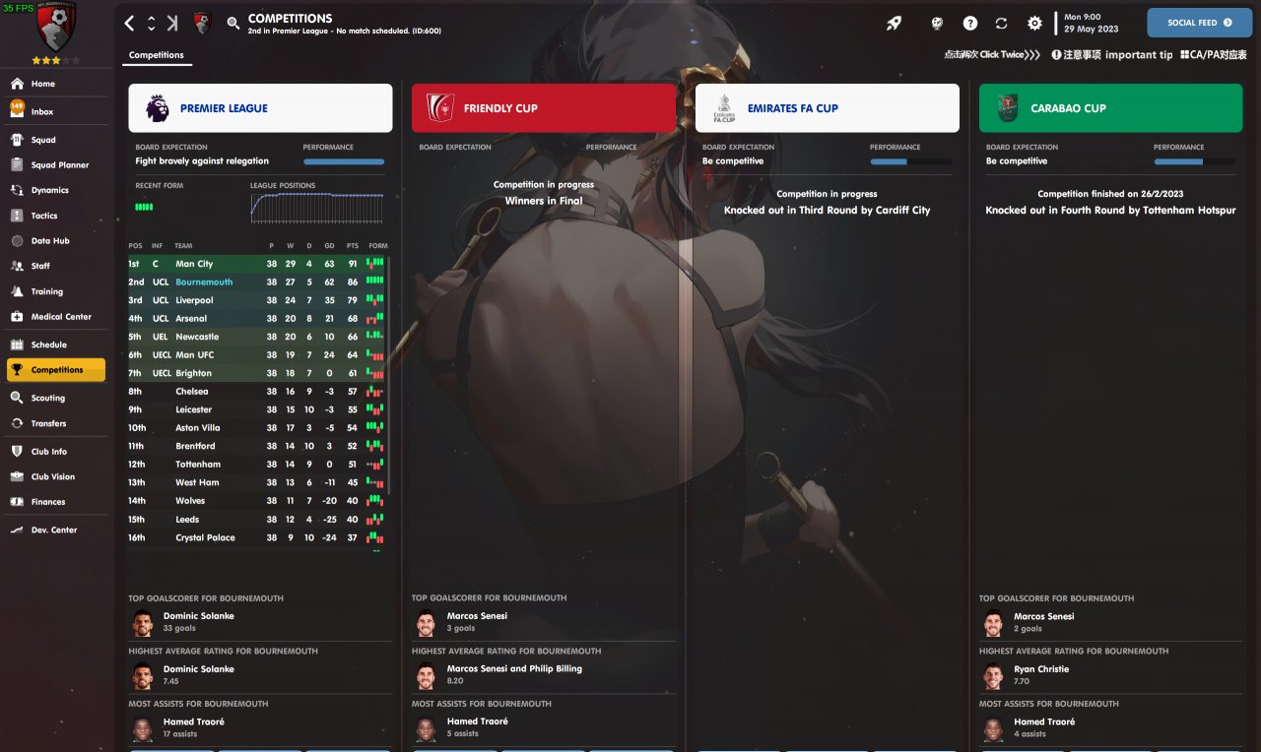This screenshot has height=752, width=1261.
Task: Open the up-down history navigation chevrons
Action: coord(151,23)
